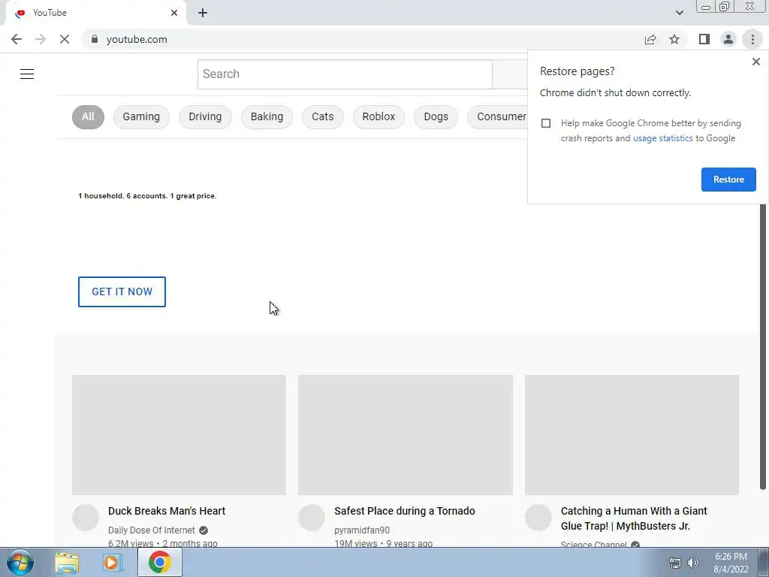Click the '1 household. 6 accounts.' text

click(x=147, y=196)
